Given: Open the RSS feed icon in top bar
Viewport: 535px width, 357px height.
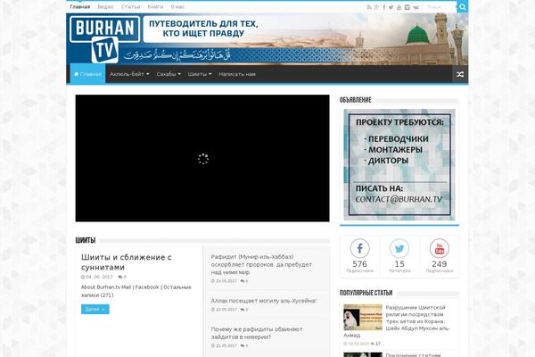Looking at the screenshot, I should [x=369, y=7].
